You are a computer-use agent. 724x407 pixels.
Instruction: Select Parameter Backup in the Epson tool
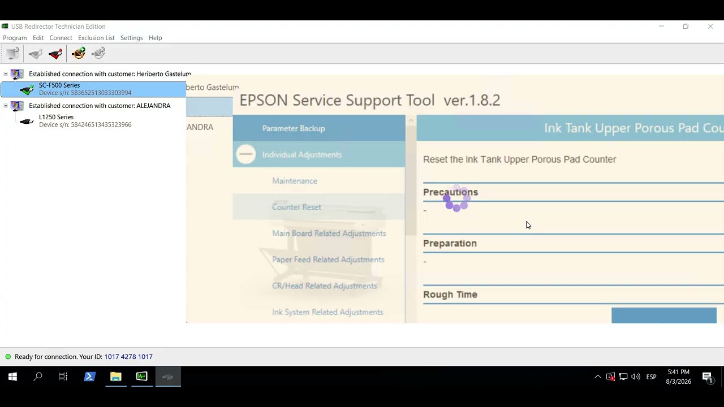(319, 128)
